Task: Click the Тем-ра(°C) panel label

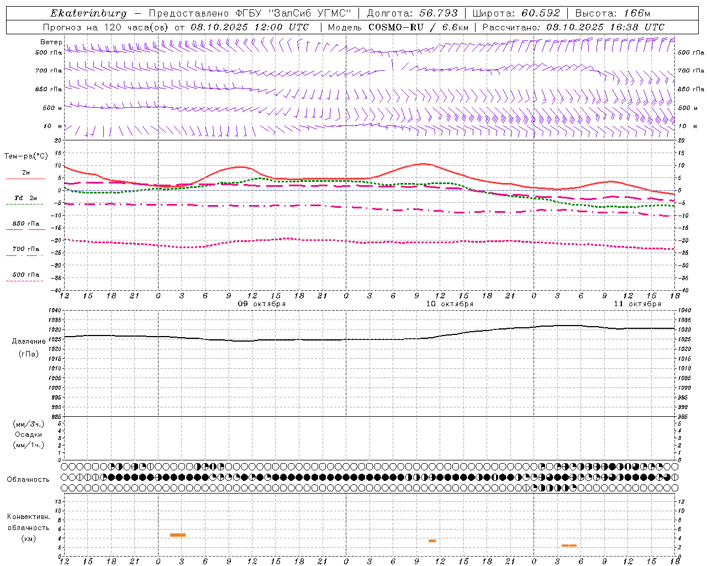Action: point(25,156)
